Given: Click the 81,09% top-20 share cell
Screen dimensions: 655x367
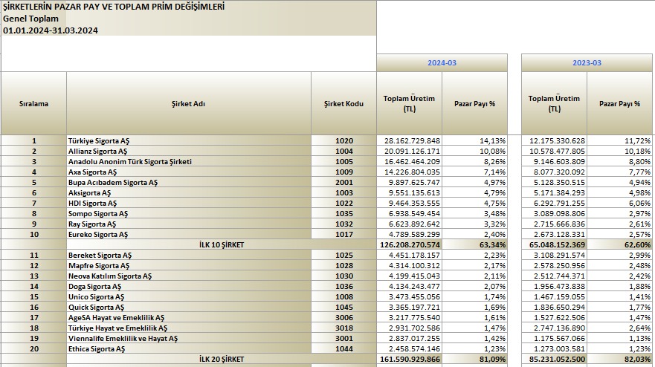Looking at the screenshot, I should (x=475, y=359).
